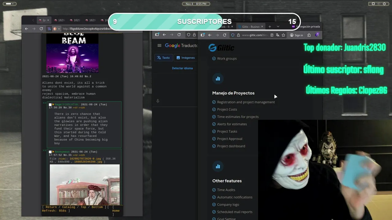This screenshot has width=392, height=220.
Task: Click the 'Project dashboard' list item
Action: (231, 146)
